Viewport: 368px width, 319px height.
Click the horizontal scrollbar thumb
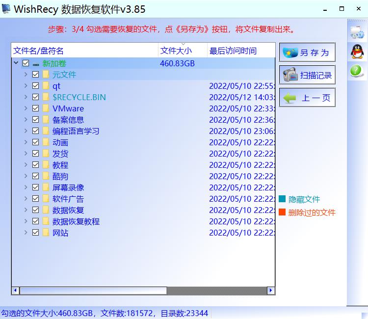click(x=93, y=291)
